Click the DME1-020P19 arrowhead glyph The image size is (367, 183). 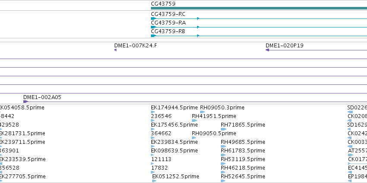click(267, 50)
